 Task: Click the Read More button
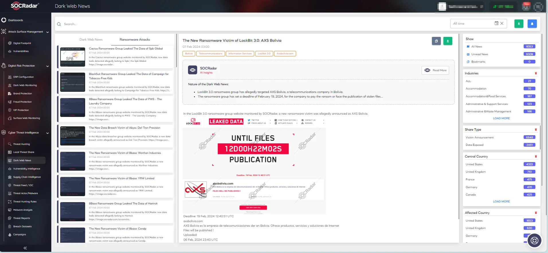tap(435, 70)
